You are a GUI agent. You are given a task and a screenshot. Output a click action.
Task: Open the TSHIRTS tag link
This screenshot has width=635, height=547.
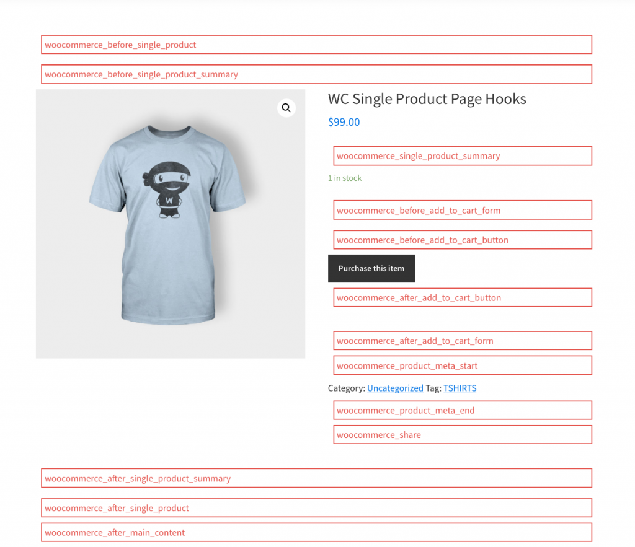pyautogui.click(x=460, y=388)
